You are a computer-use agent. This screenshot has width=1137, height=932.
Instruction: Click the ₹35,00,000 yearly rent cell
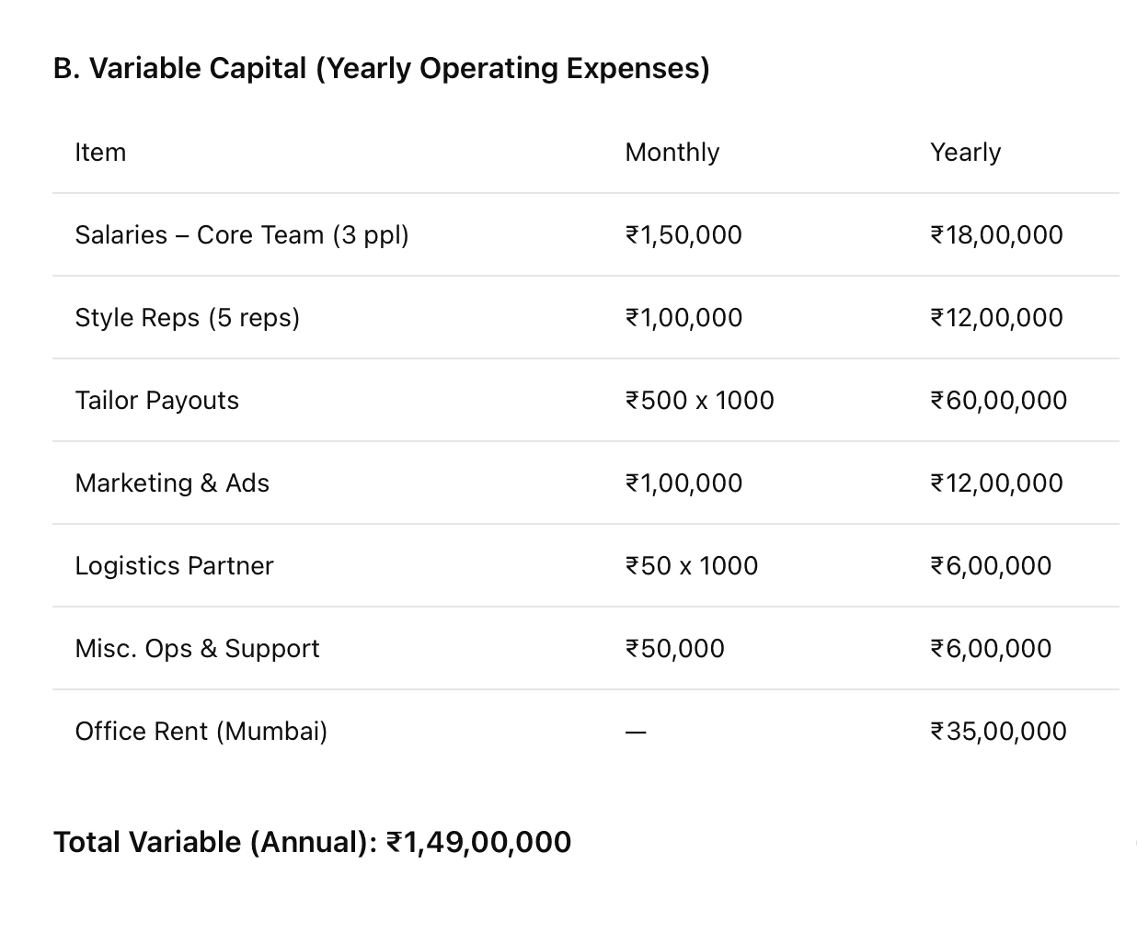[x=998, y=732]
